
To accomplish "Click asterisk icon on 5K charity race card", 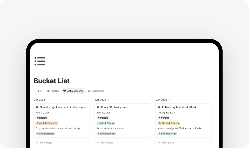I will coord(98,107).
